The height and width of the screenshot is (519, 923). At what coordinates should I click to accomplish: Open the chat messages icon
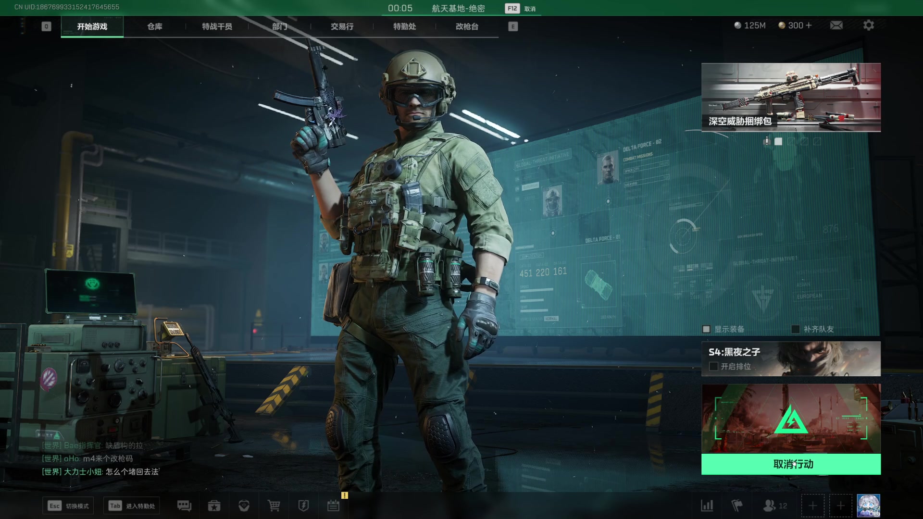pos(184,506)
